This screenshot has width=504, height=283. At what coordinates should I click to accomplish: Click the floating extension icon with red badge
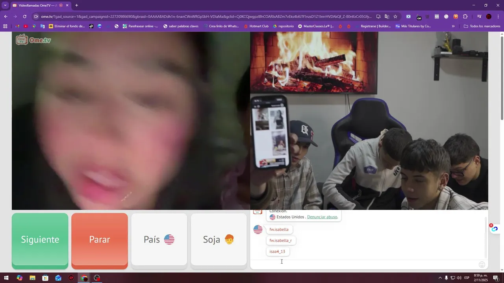[495, 228]
